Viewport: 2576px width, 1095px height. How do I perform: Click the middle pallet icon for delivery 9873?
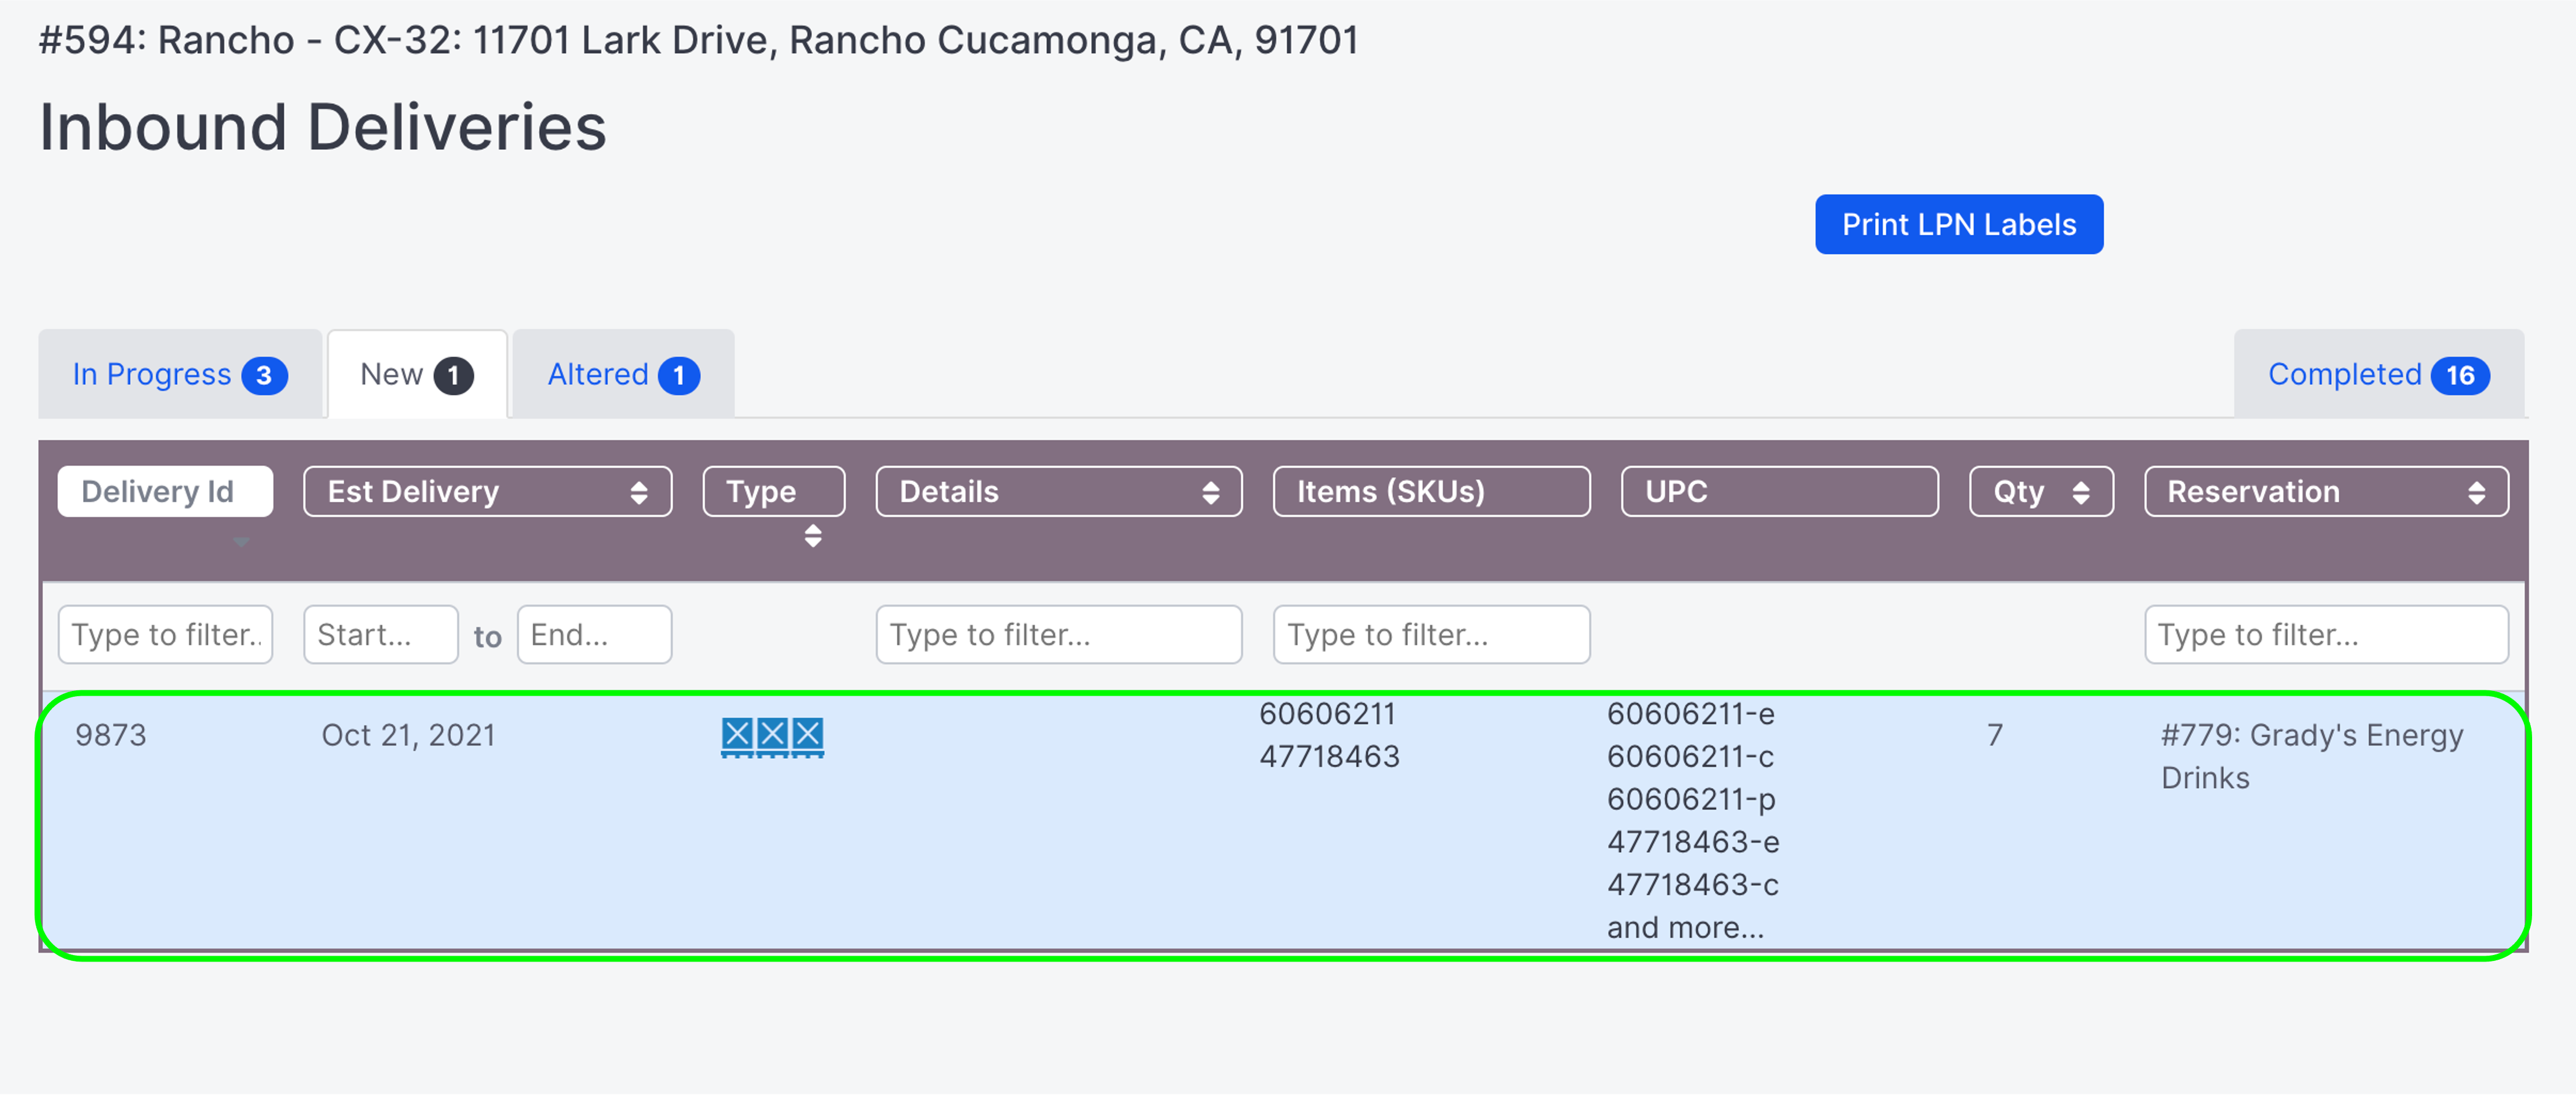point(772,735)
